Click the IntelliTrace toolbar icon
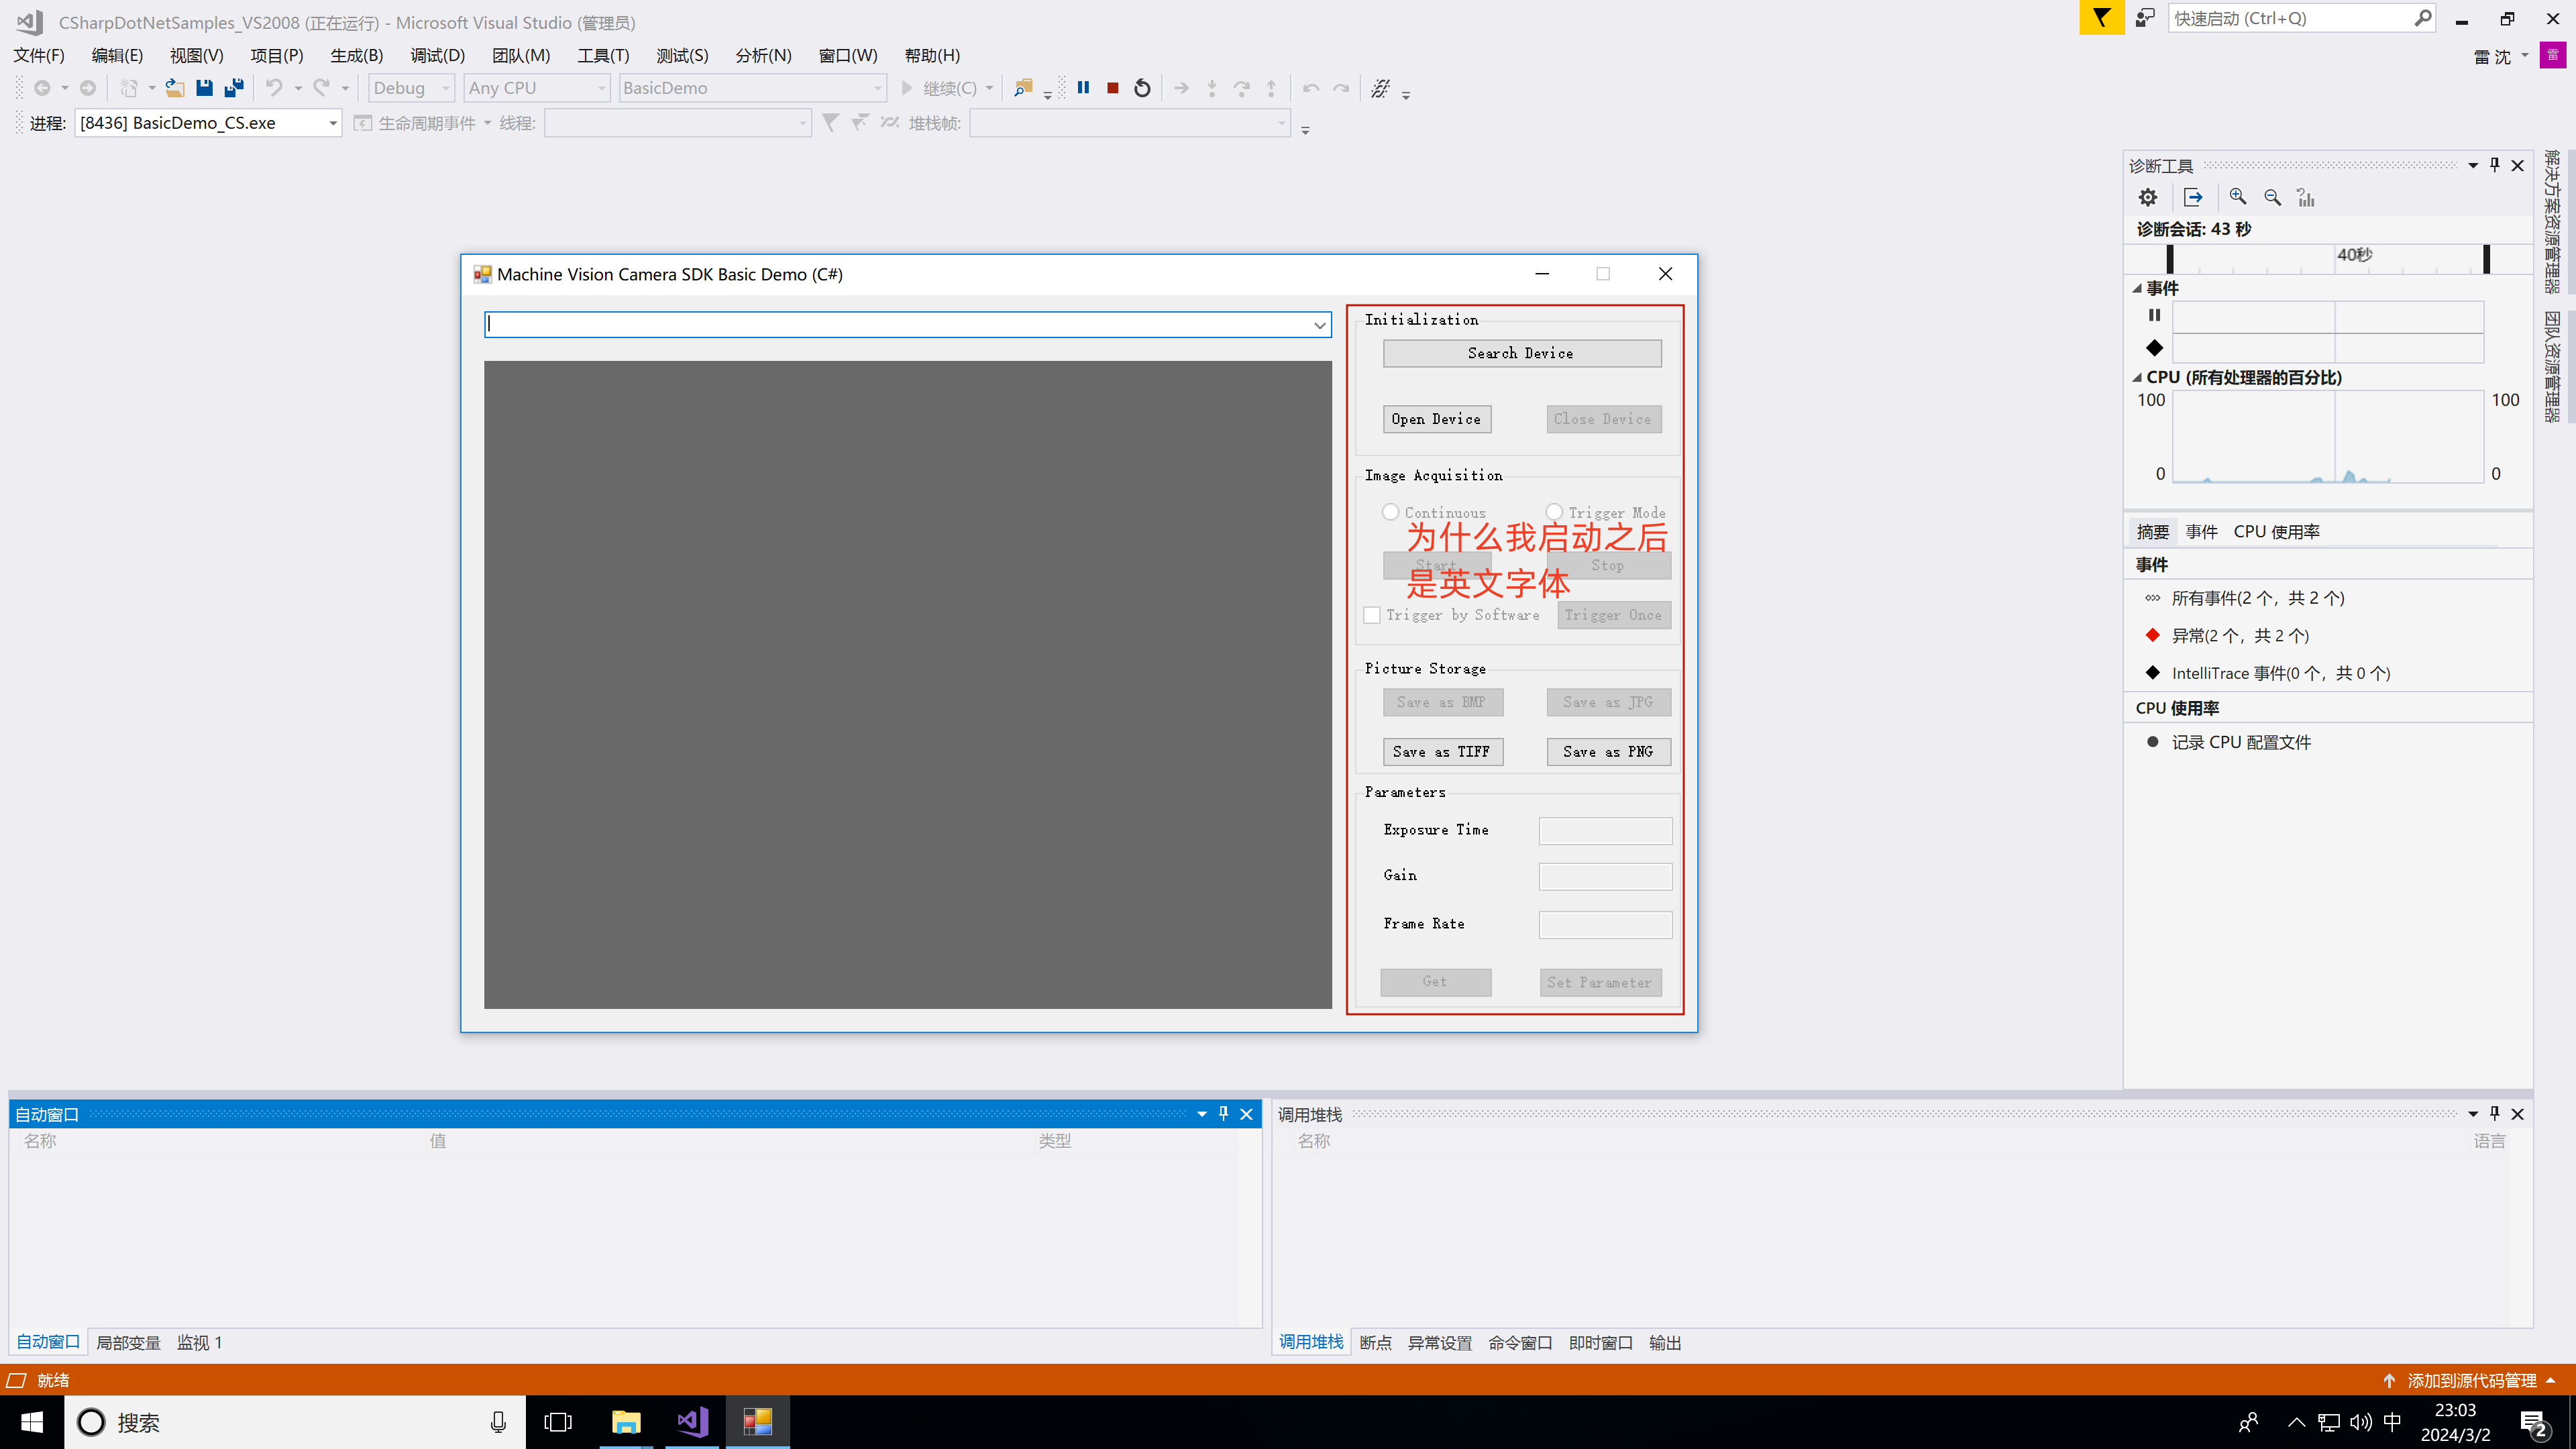This screenshot has width=2576, height=1449. 1380,88
